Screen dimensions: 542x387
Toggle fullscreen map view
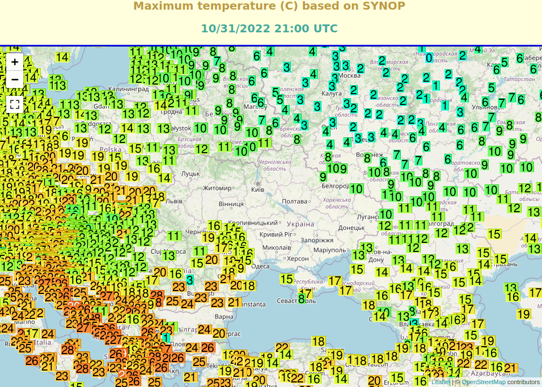(15, 104)
